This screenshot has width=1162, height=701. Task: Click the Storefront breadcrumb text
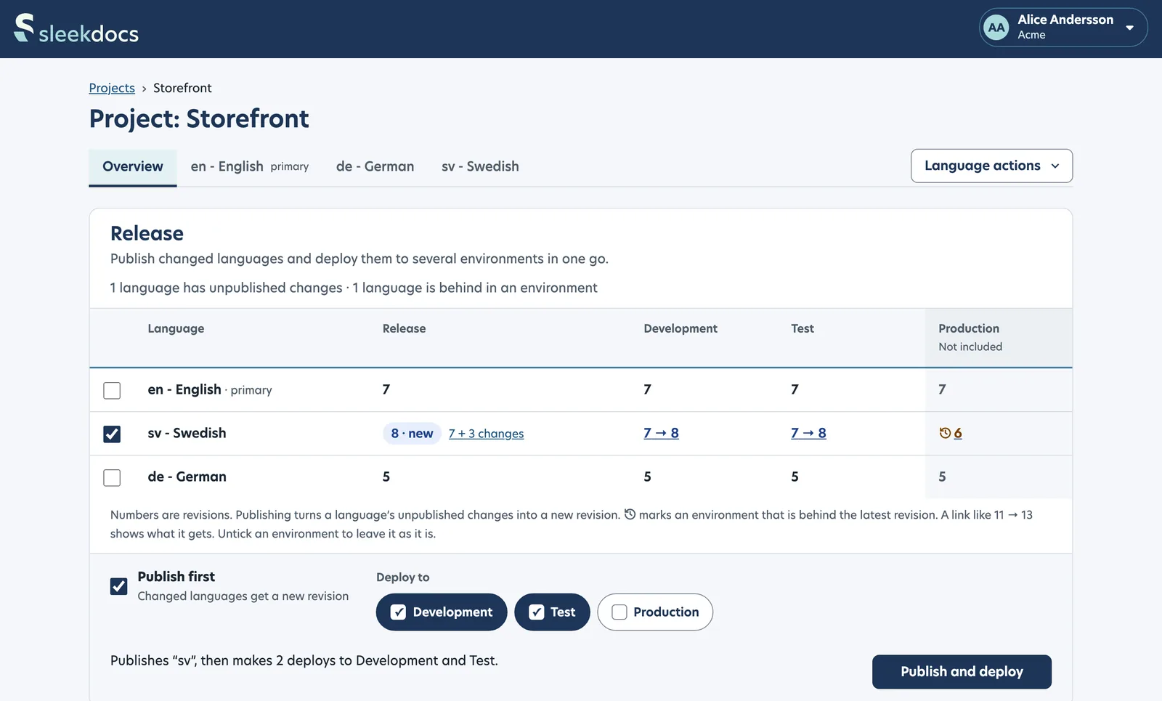tap(182, 88)
